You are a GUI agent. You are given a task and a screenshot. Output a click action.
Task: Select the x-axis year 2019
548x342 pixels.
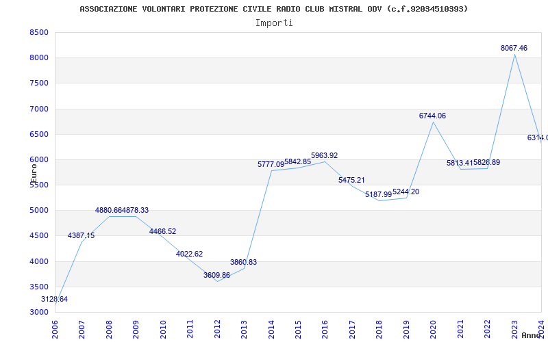(406, 329)
